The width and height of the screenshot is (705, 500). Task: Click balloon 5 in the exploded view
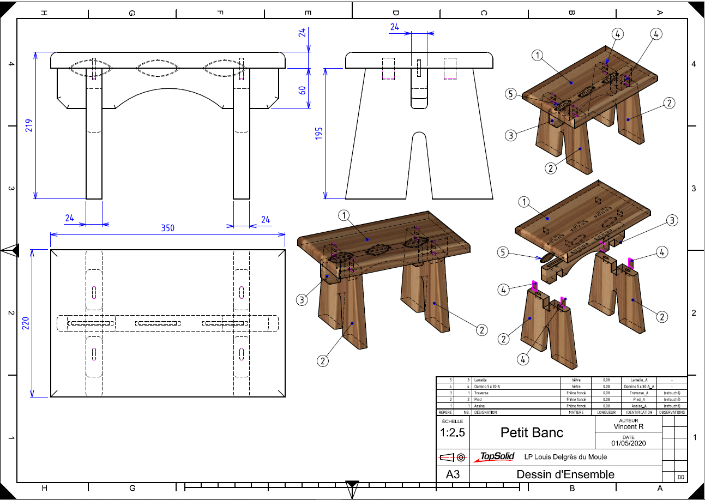[x=504, y=252]
